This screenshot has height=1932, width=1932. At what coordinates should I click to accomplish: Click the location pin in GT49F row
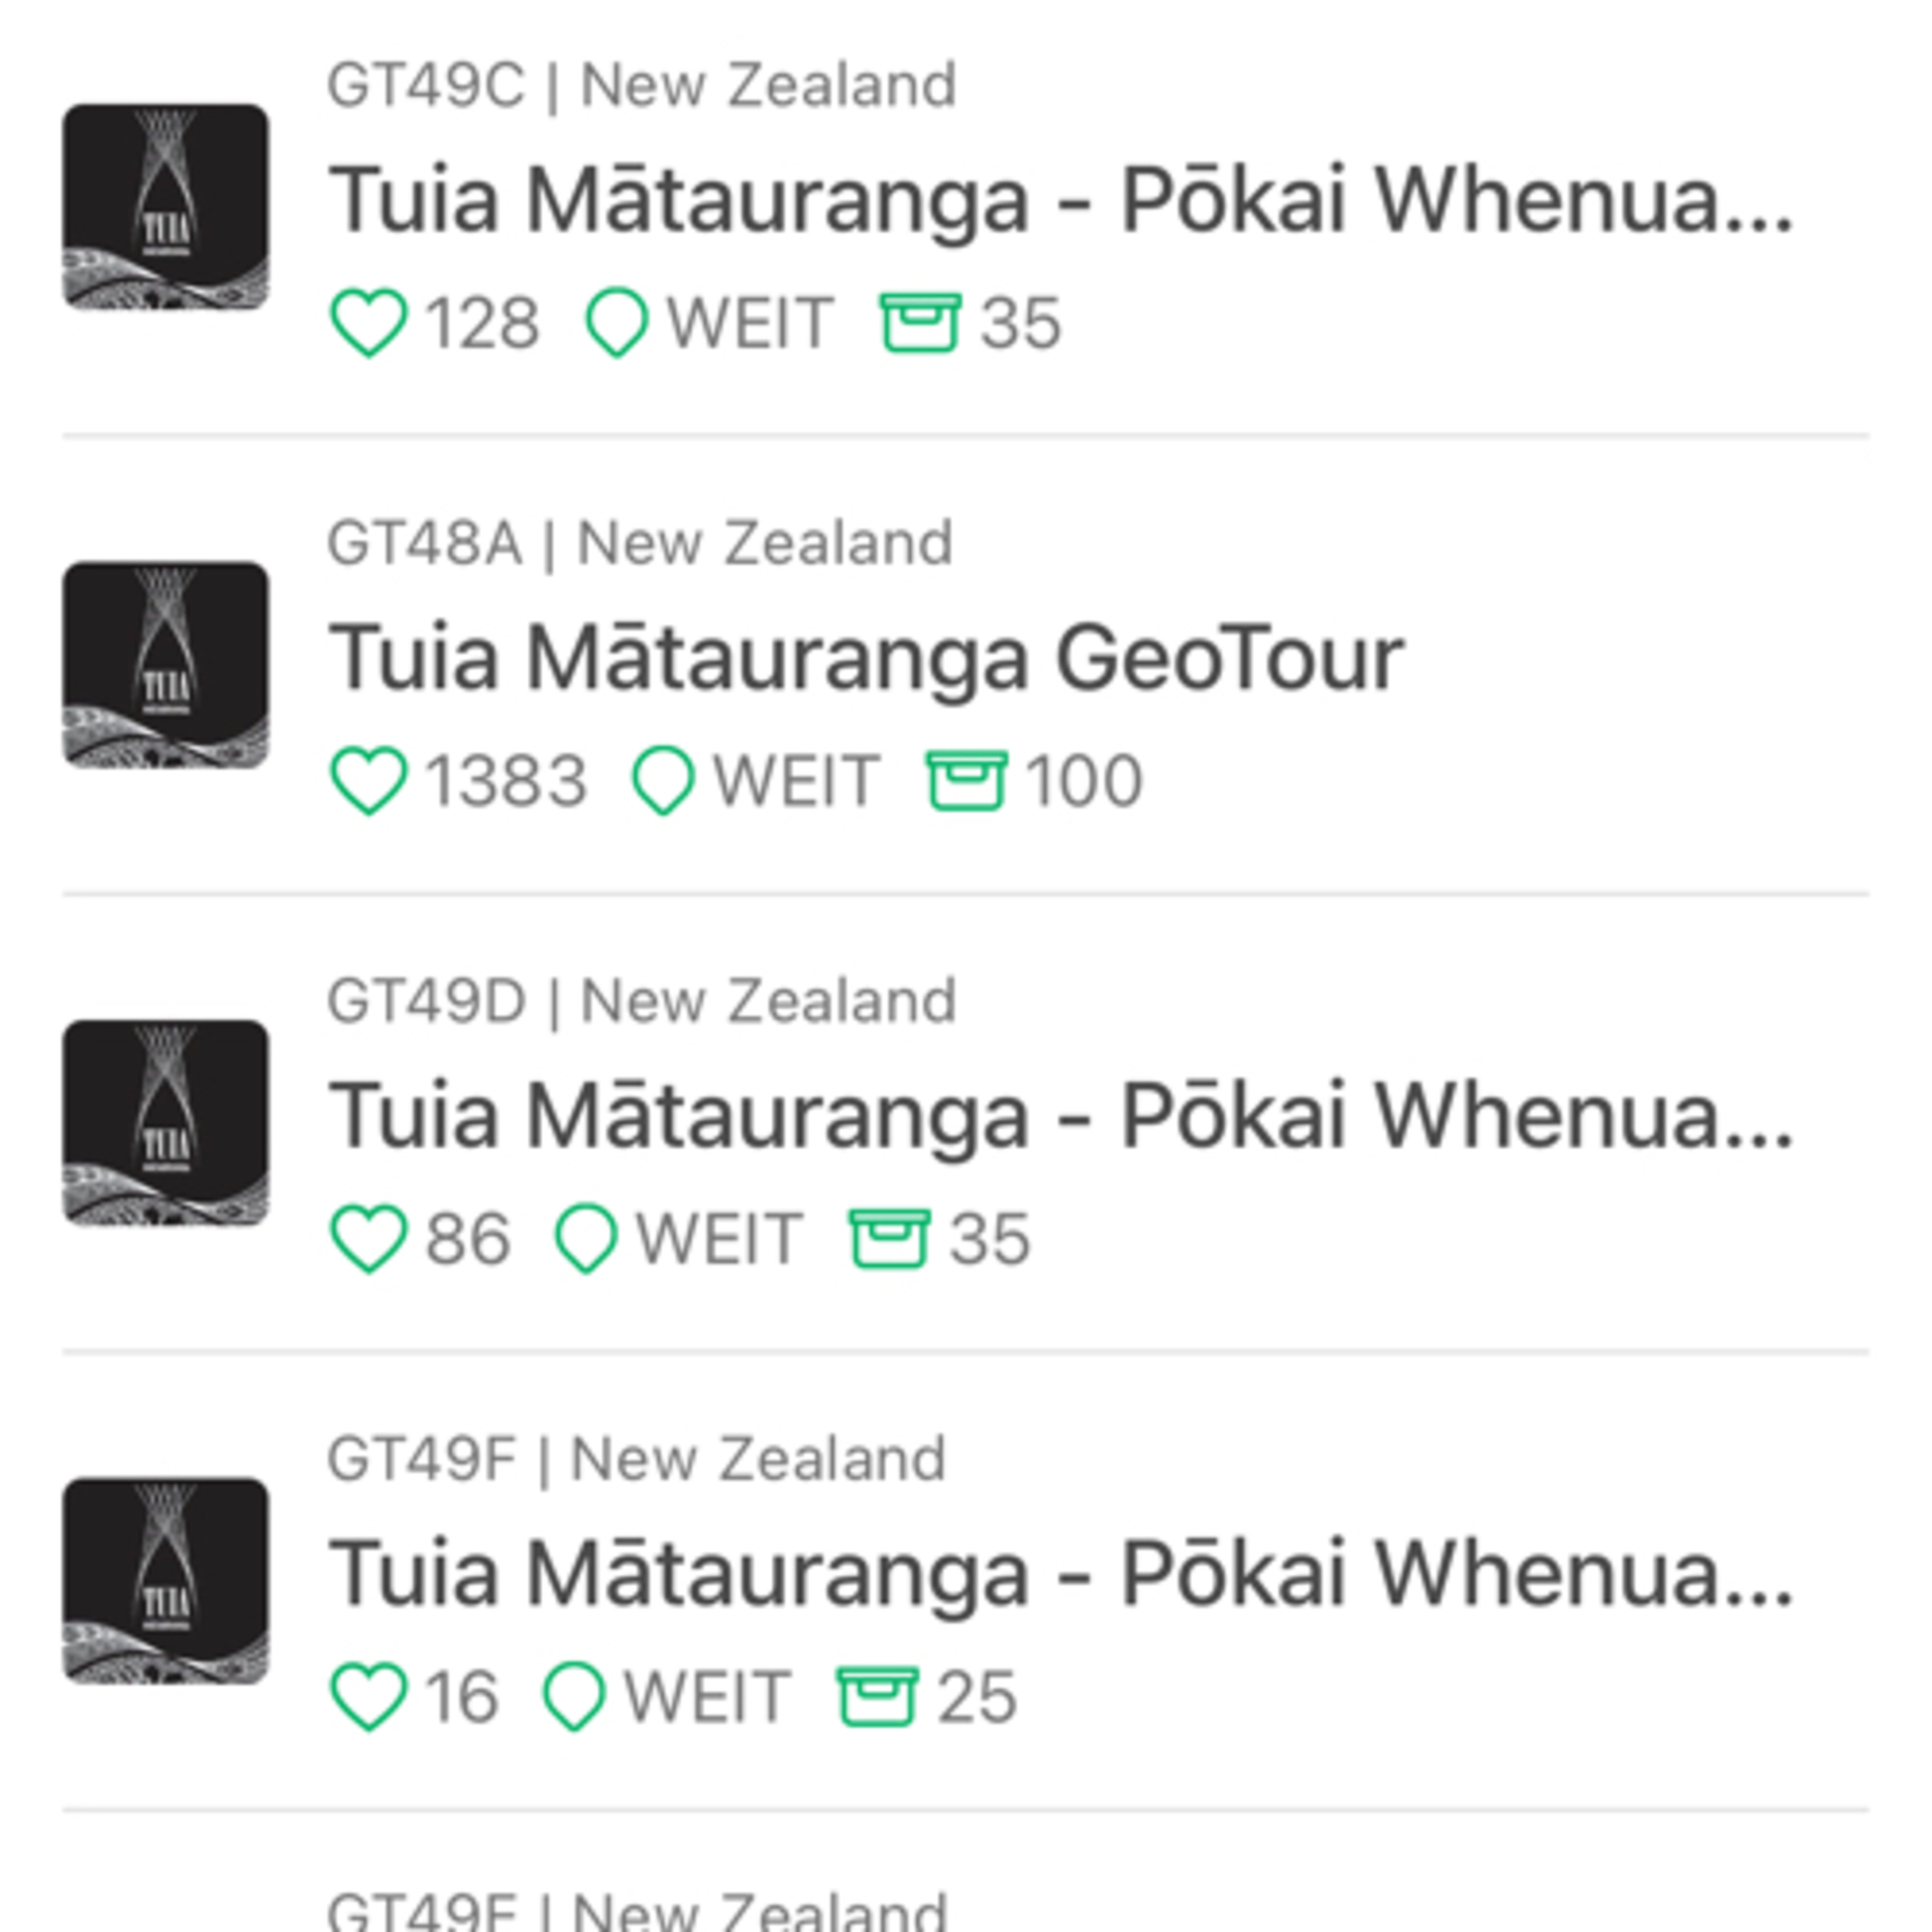(574, 1696)
